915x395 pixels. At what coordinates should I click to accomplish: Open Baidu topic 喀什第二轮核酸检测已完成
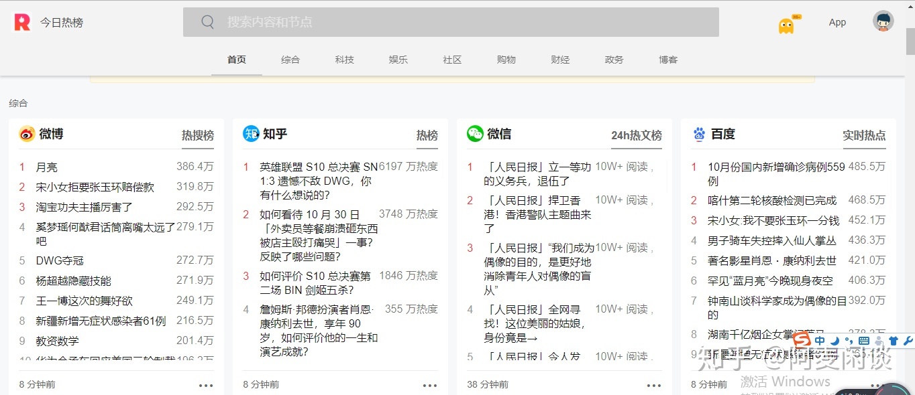tap(772, 200)
